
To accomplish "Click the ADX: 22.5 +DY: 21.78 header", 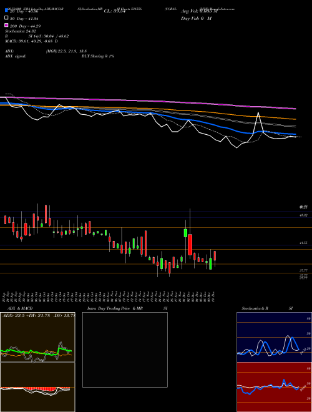I will tap(39, 316).
